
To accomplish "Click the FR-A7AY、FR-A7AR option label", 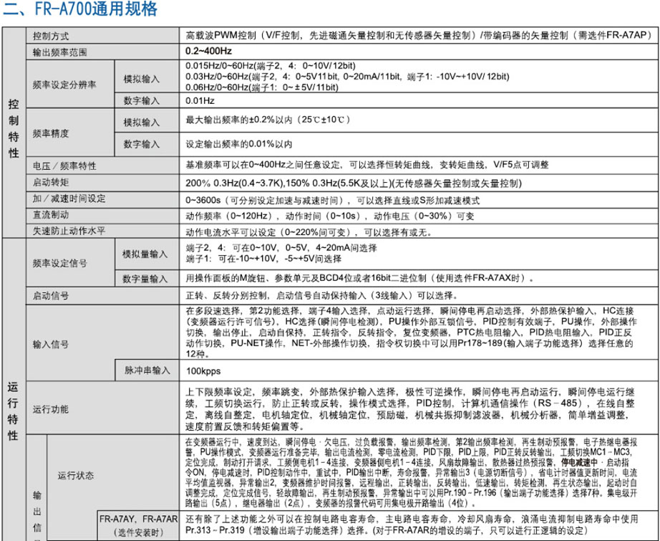I will click(138, 525).
